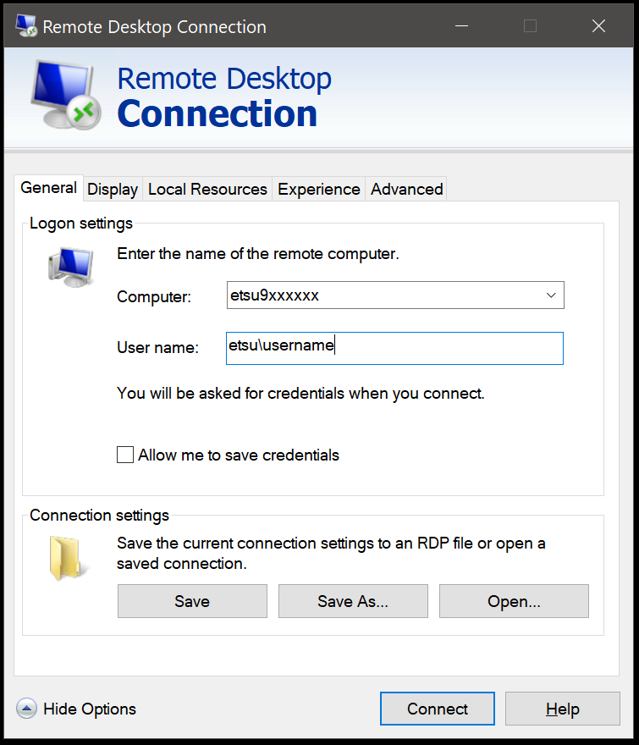This screenshot has height=745, width=639.
Task: Click the Save As... button
Action: pyautogui.click(x=353, y=601)
